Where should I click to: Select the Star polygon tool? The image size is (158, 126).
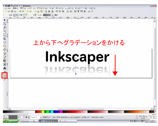5,46
